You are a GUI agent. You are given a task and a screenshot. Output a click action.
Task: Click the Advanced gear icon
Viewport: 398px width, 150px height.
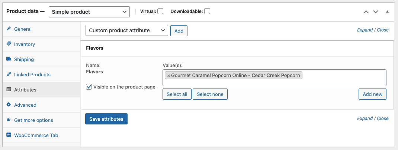pos(9,104)
